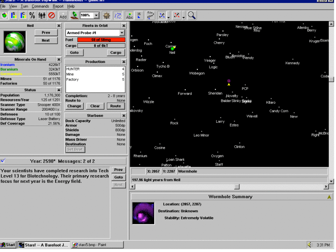This screenshot has width=336, height=252.
Task: Click the magnifying glass zoom icon
Action: click(x=192, y=16)
